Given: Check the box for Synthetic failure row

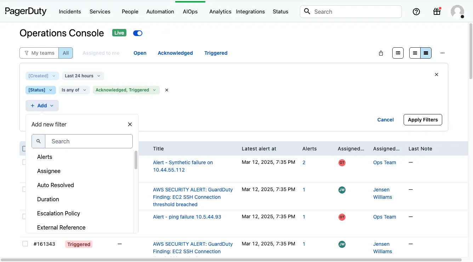Looking at the screenshot, I should tap(24, 162).
